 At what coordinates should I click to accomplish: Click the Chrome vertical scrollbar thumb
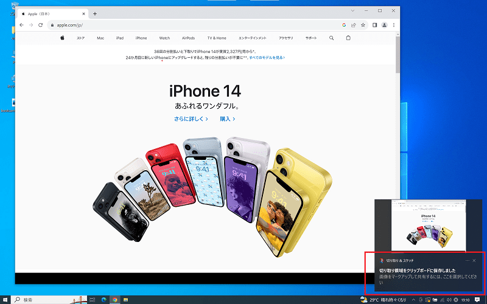pyautogui.click(x=398, y=55)
